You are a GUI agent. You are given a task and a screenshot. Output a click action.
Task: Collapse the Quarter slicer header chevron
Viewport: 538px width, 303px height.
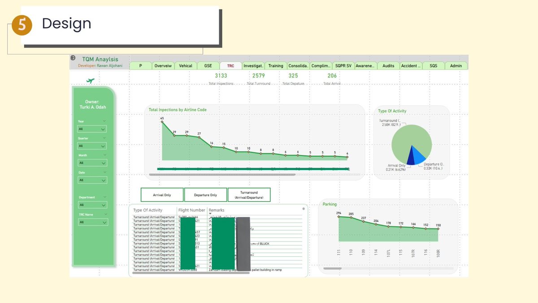tap(104, 138)
